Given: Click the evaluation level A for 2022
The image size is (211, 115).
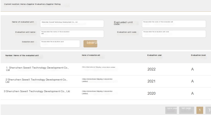Looking at the screenshot, I should pyautogui.click(x=192, y=69).
